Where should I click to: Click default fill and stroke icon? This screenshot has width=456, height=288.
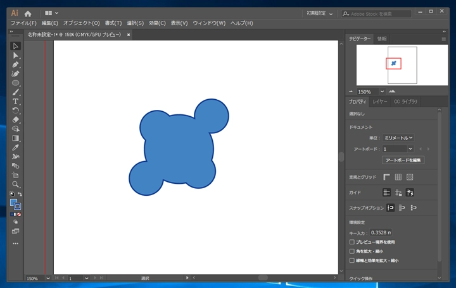[12, 194]
